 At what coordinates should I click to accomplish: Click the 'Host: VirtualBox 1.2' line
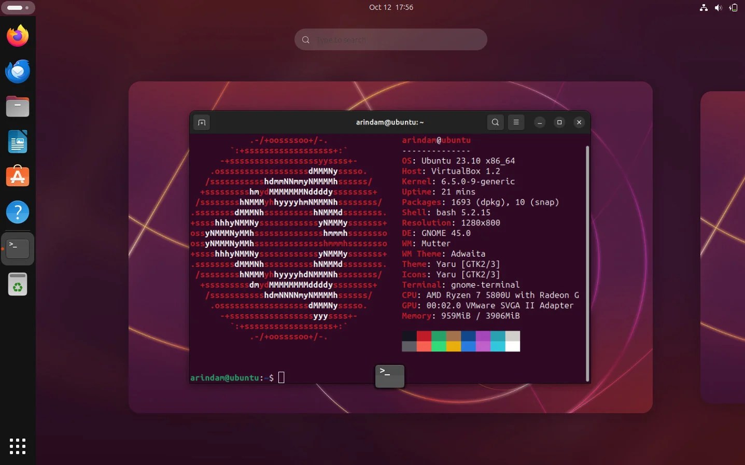451,171
